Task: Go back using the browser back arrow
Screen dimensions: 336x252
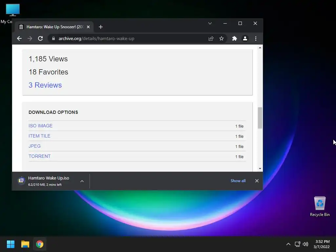Action: click(x=19, y=39)
